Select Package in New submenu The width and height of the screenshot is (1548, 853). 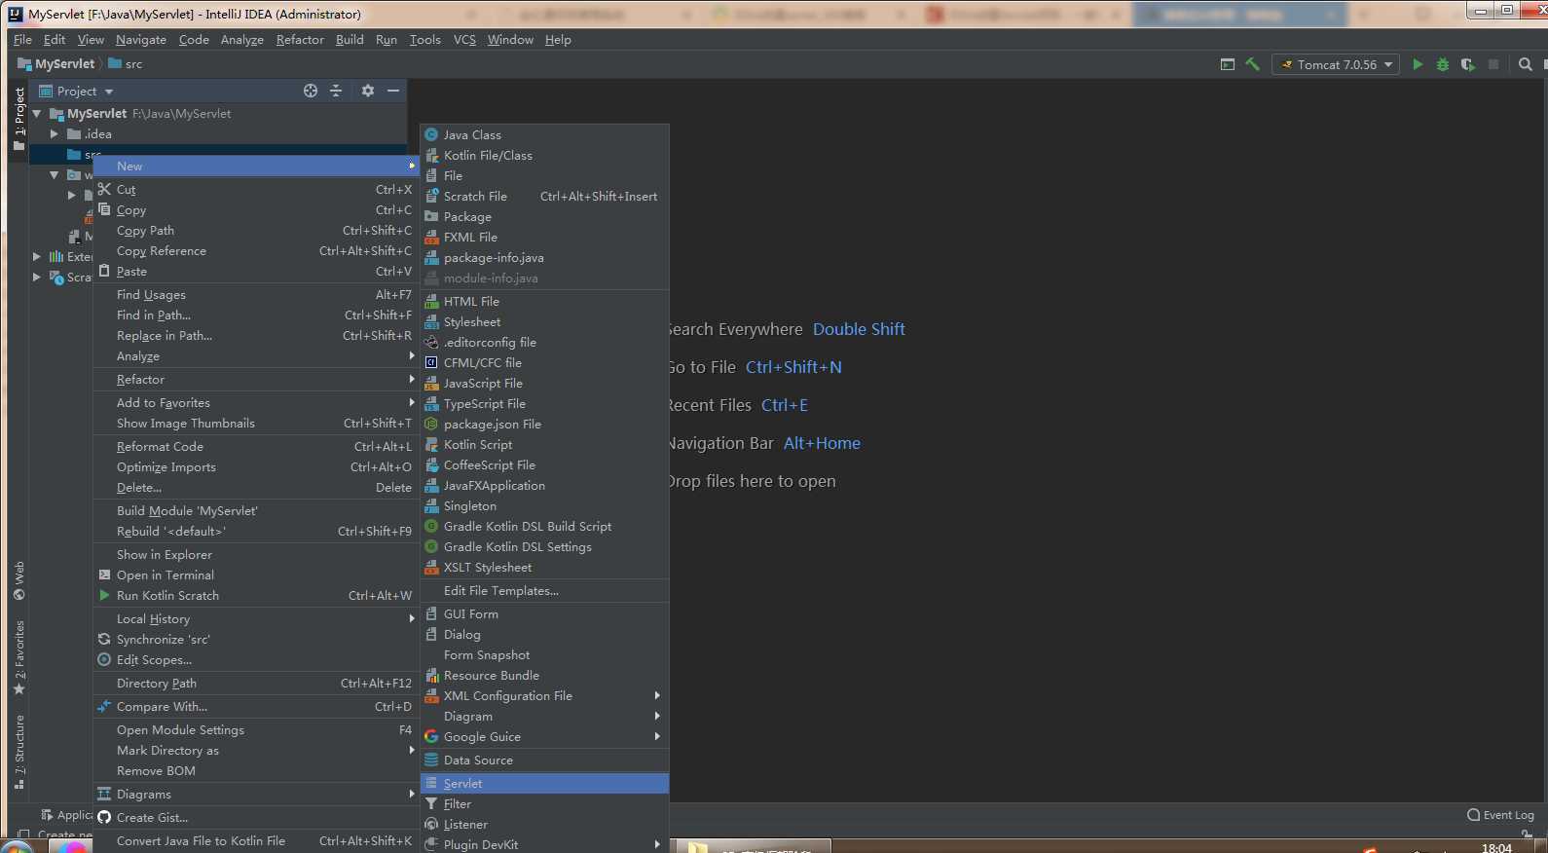pyautogui.click(x=545, y=217)
